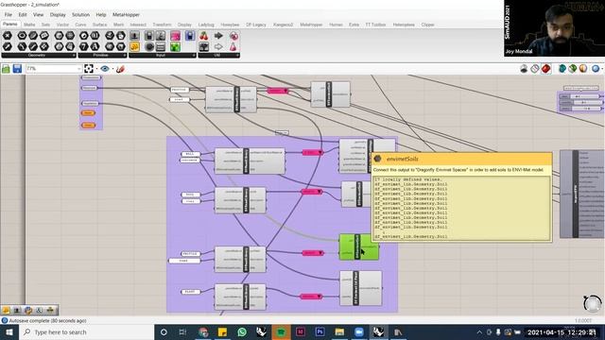The width and height of the screenshot is (605, 340).
Task: Click the Windows Start button
Action: pos(9,331)
